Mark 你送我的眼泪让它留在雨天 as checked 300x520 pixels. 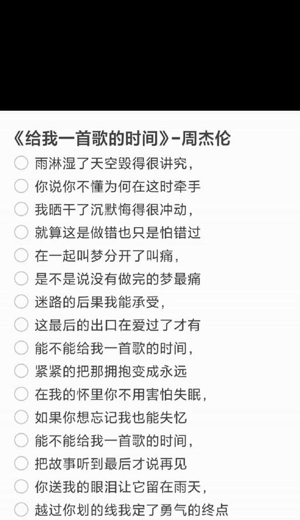pos(21,487)
